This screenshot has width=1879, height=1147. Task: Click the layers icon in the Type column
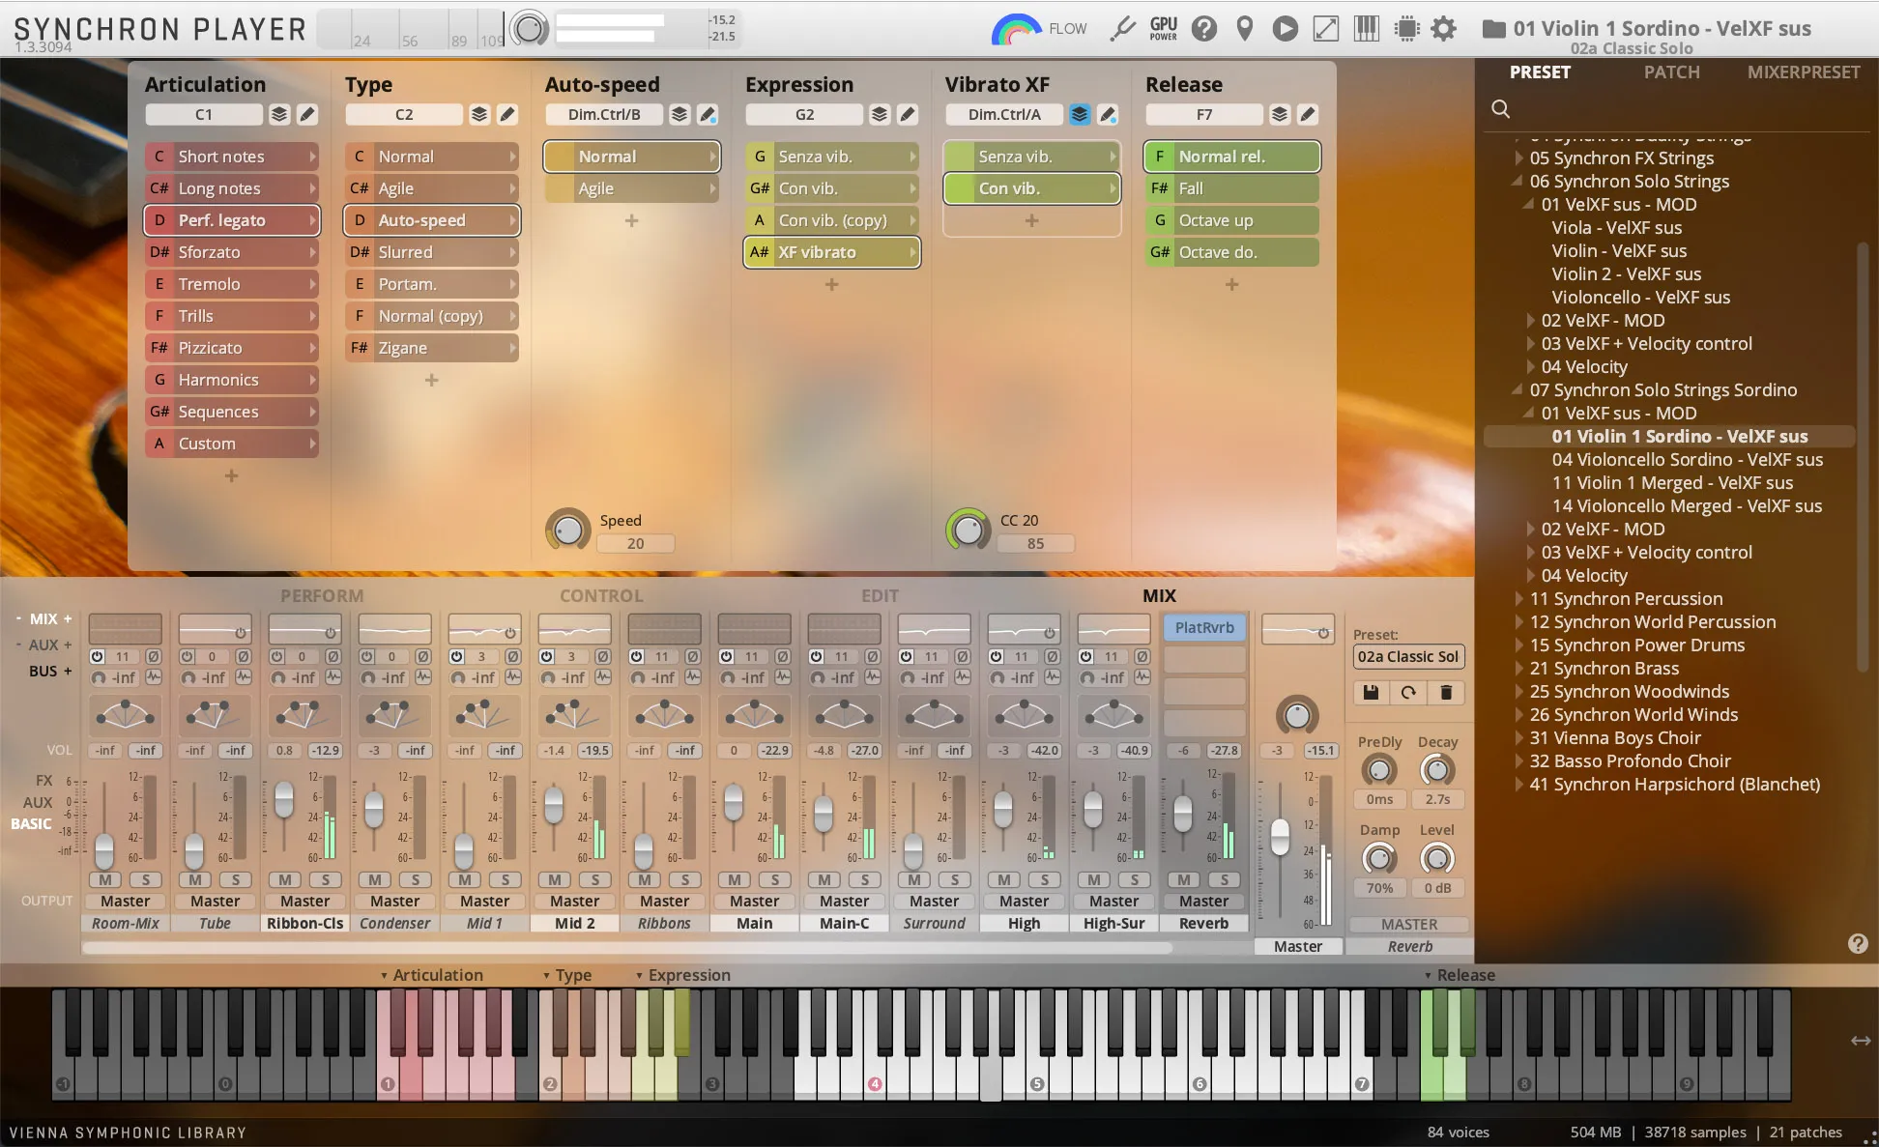(x=479, y=114)
